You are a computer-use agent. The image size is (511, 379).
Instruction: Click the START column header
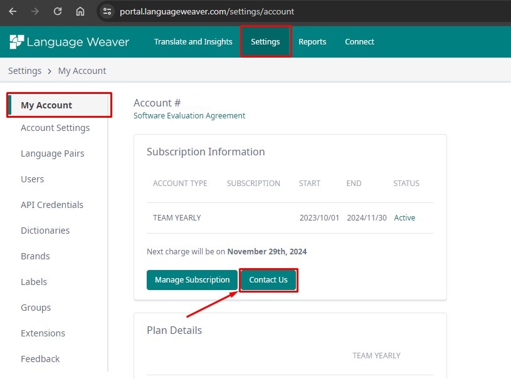(x=310, y=184)
